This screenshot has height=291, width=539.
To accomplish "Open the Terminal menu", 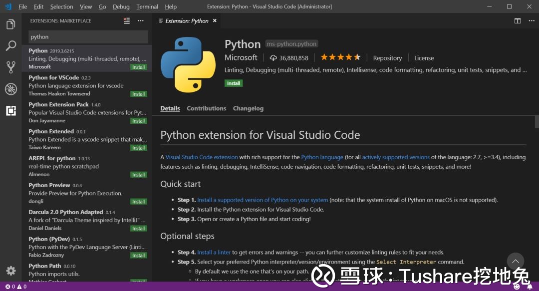I will tap(147, 7).
